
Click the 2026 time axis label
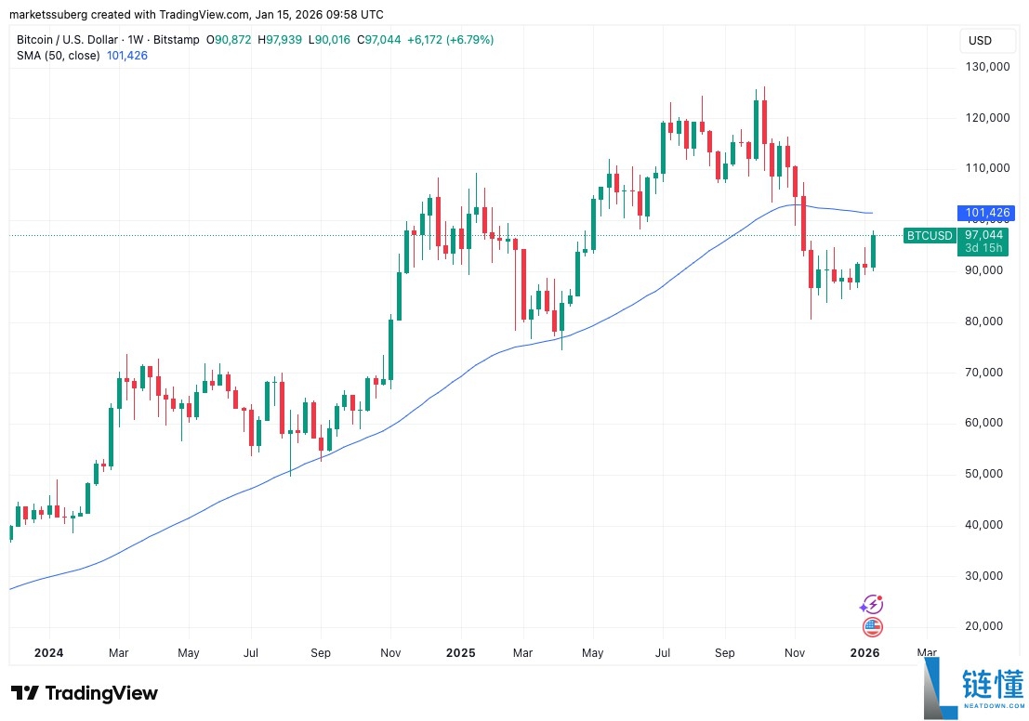[865, 653]
